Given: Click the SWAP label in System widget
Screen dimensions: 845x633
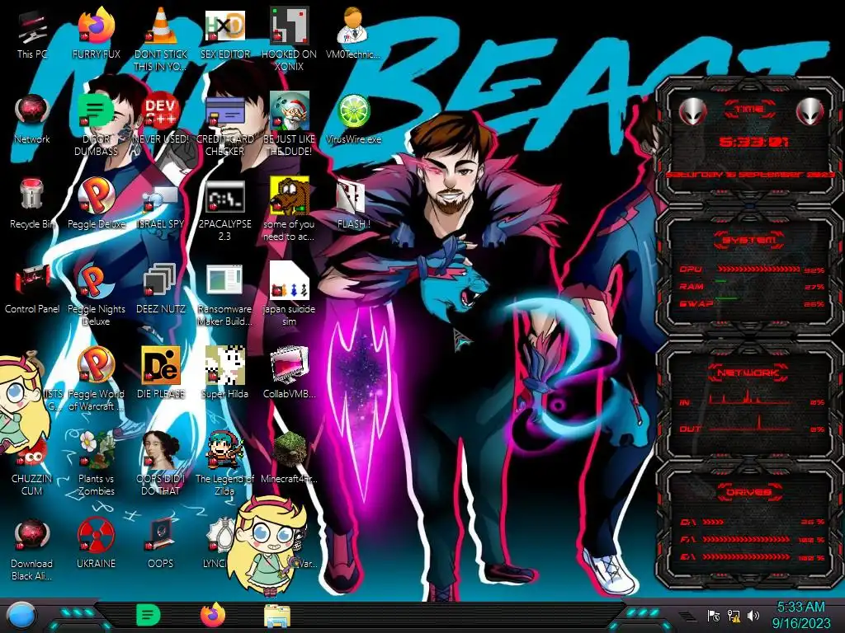Looking at the screenshot, I should (696, 303).
